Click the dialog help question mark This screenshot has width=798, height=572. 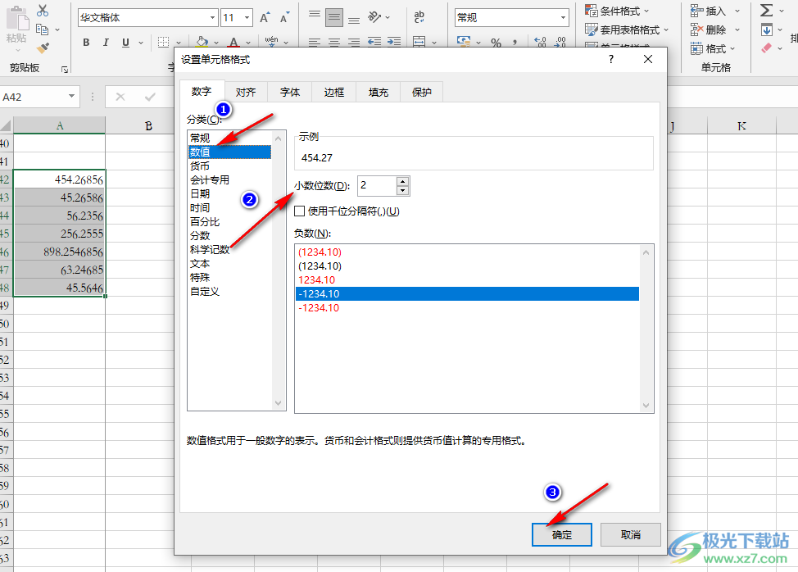click(x=611, y=59)
